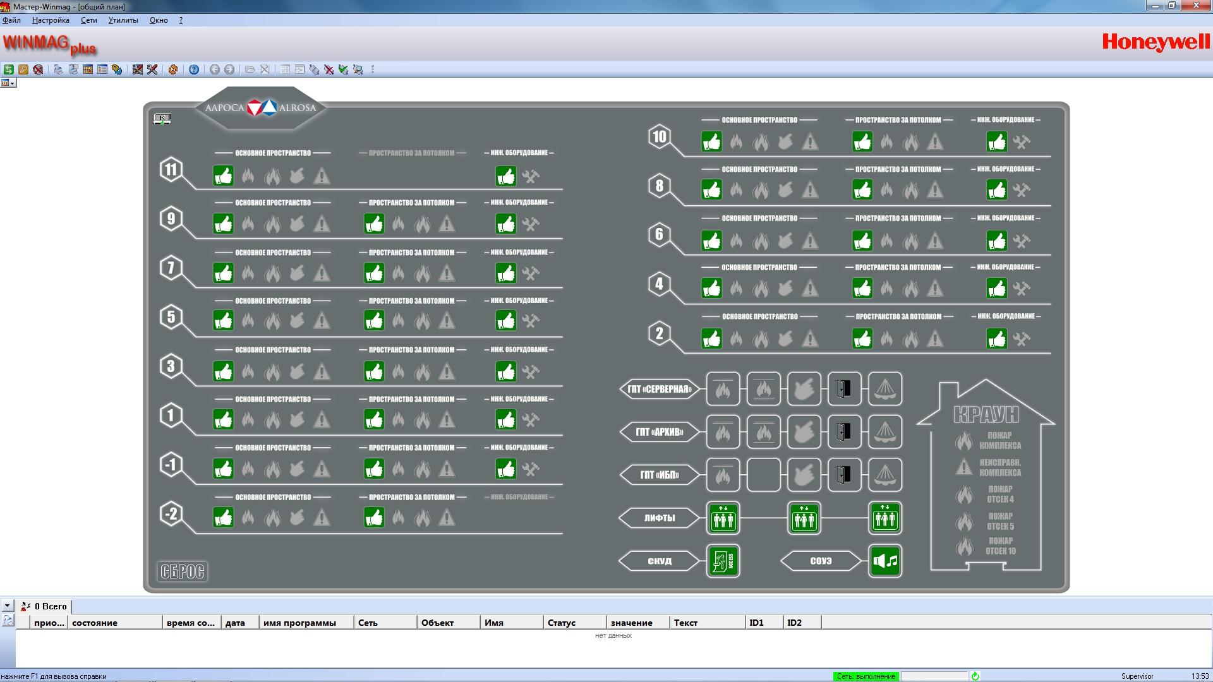Click floor -2 main space warning triangle

pyautogui.click(x=322, y=518)
